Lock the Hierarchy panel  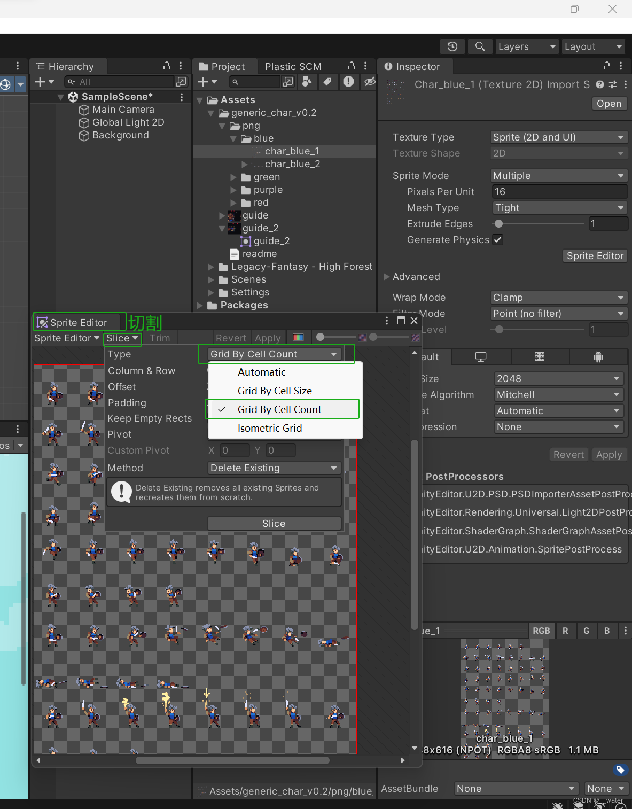click(167, 66)
